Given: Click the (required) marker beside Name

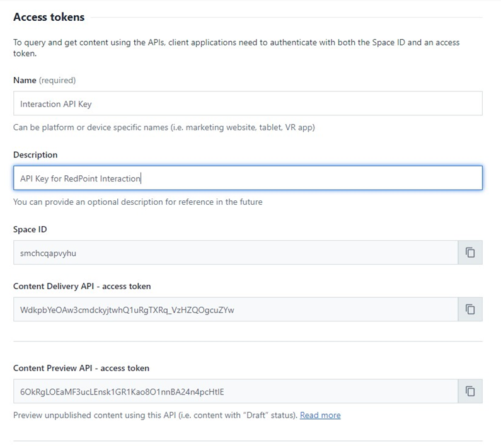Looking at the screenshot, I should click(57, 80).
